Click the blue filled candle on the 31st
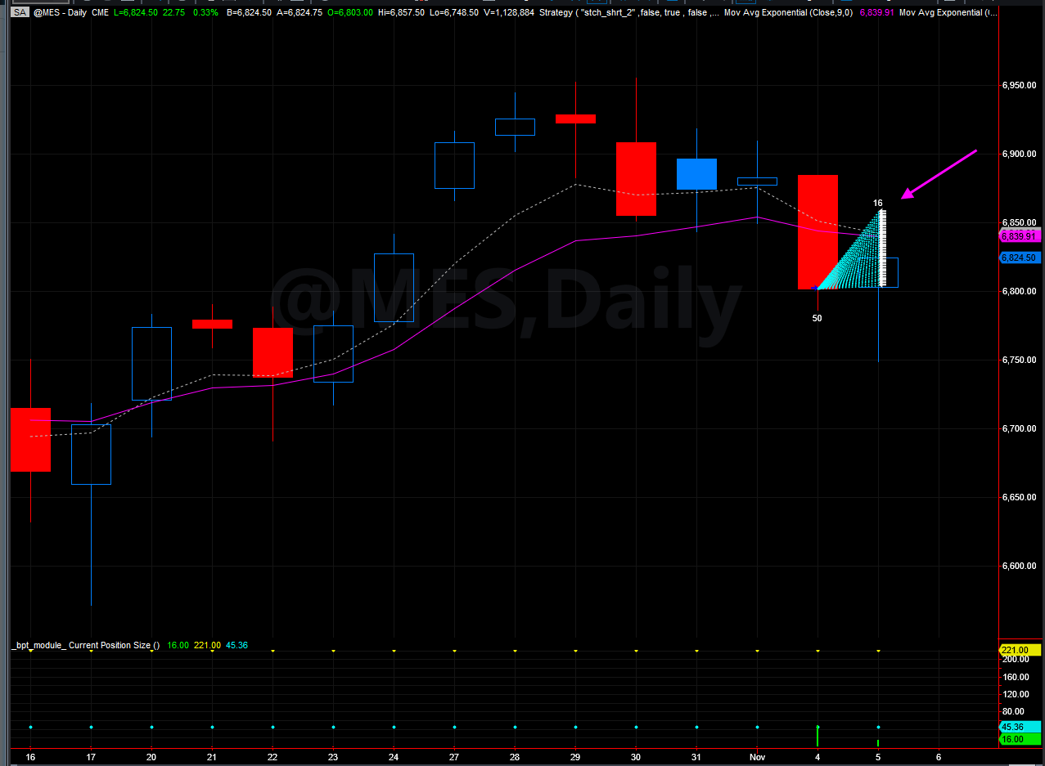Screen dimensions: 1045x766 pos(696,174)
